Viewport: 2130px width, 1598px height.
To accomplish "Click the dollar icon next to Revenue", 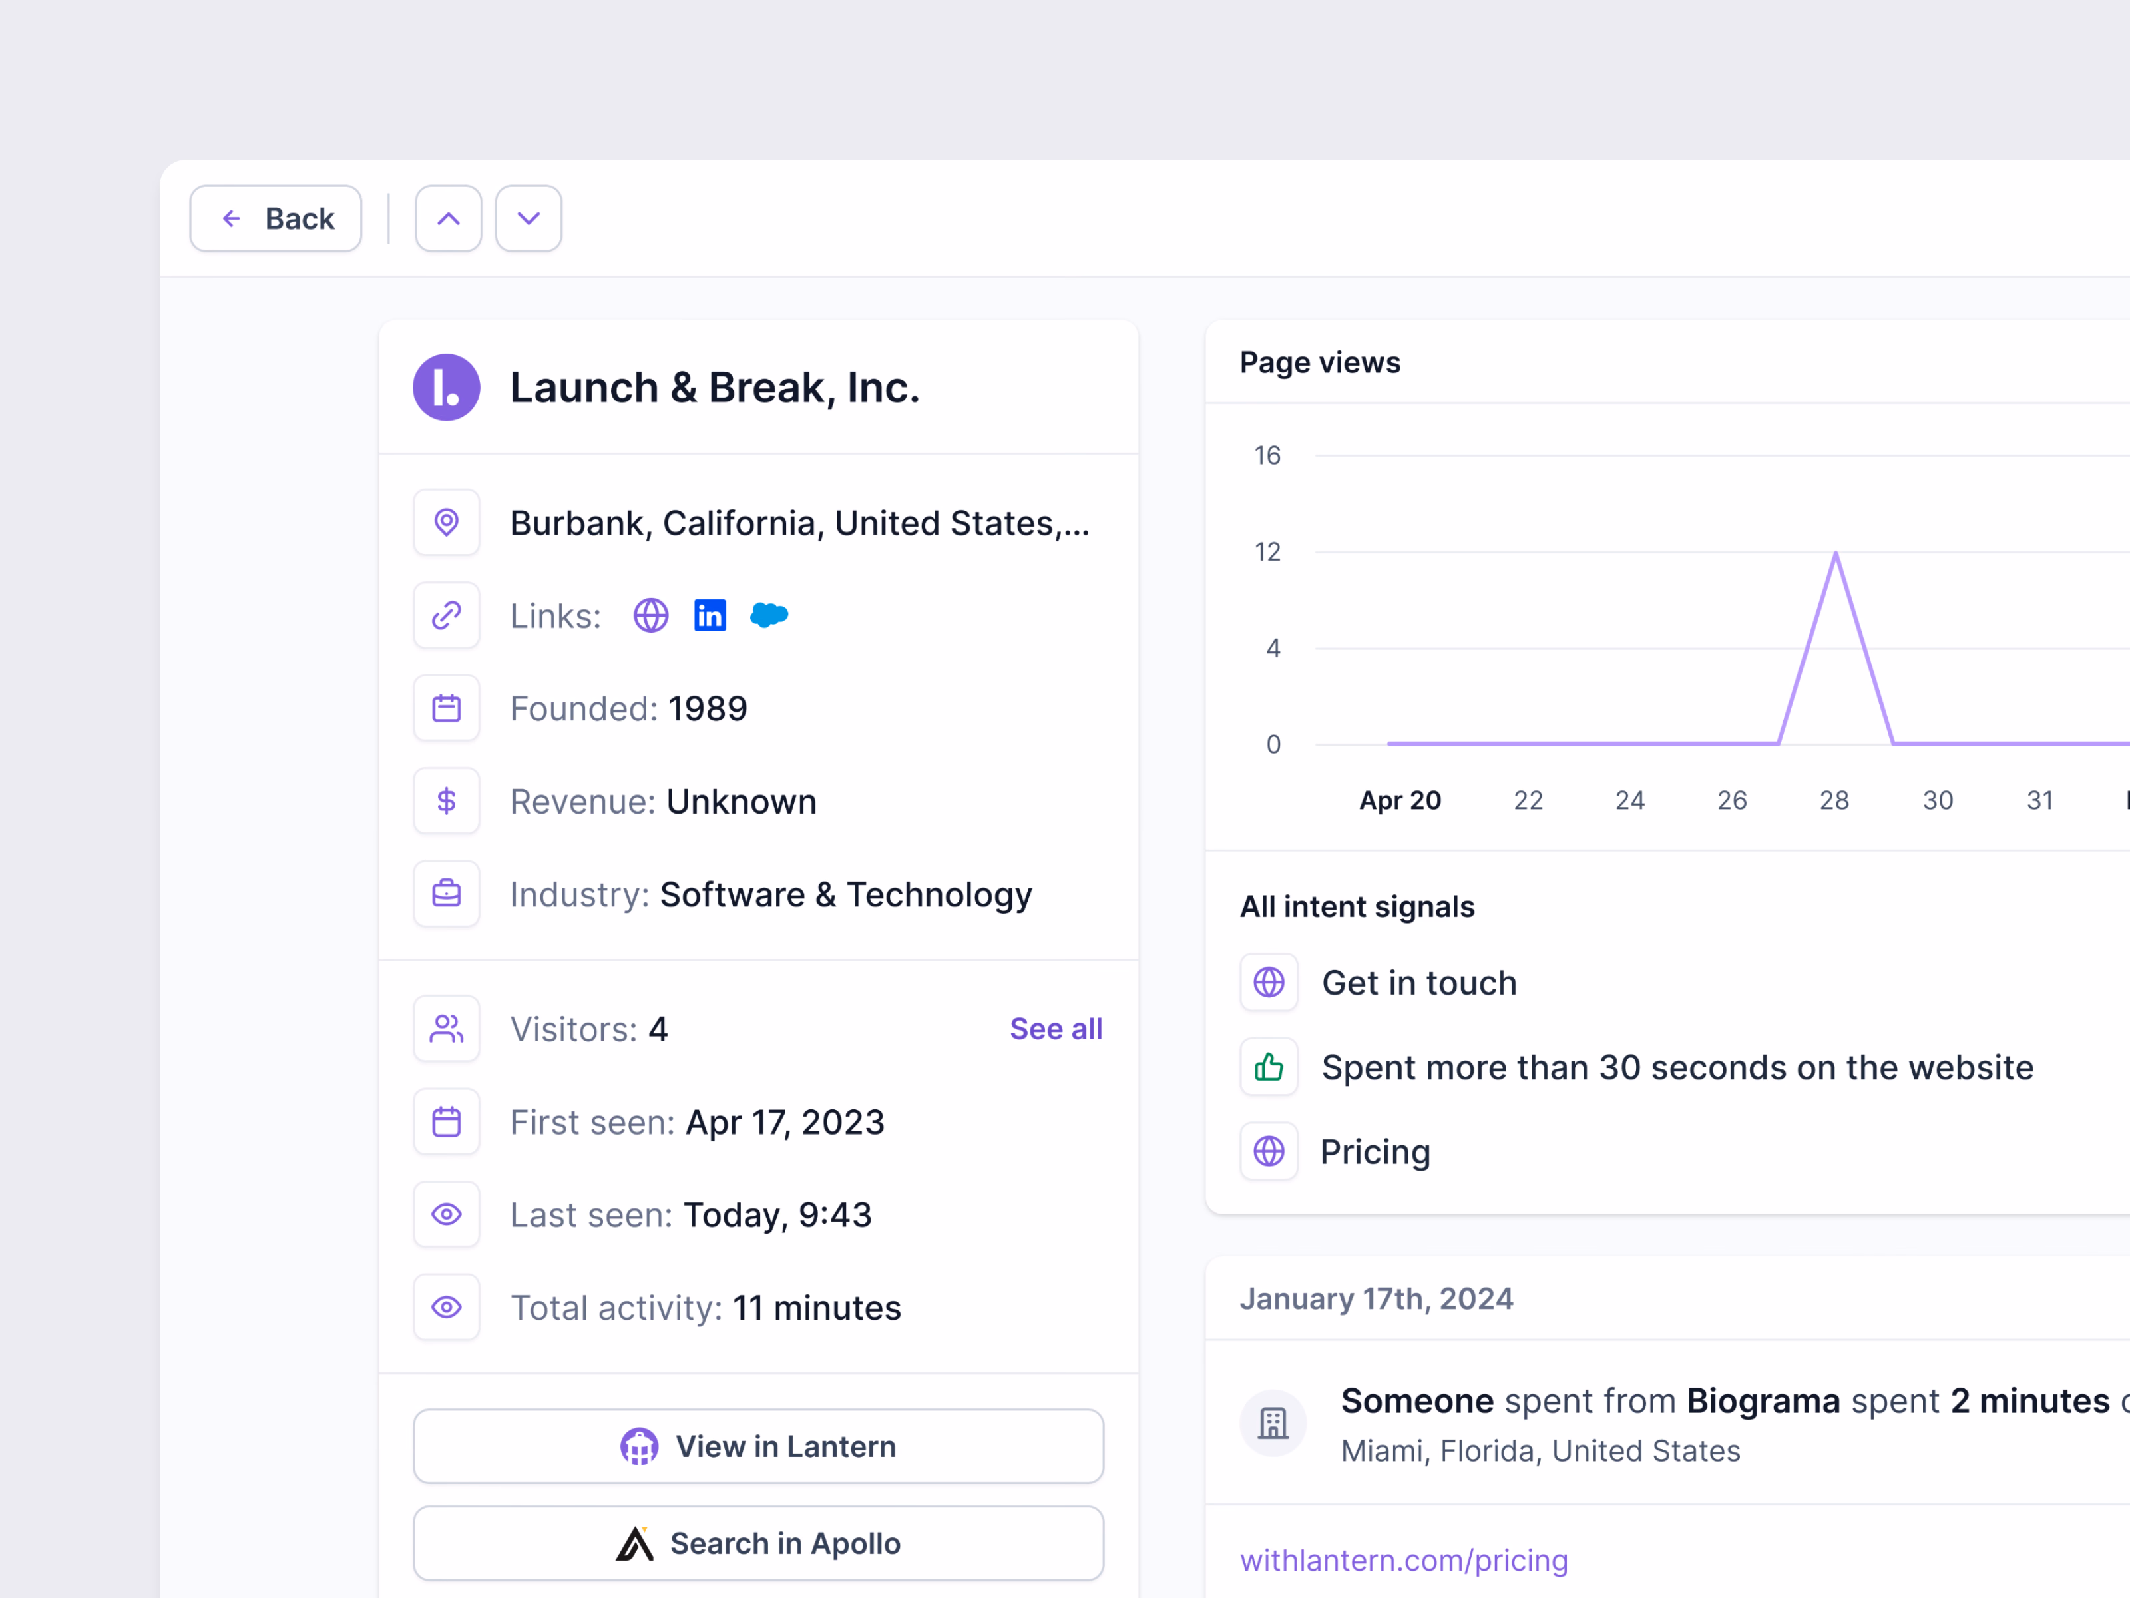I will tap(447, 800).
